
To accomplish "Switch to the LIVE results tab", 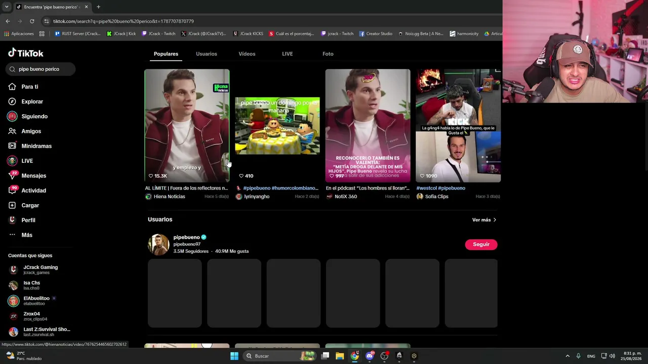I will pyautogui.click(x=288, y=54).
